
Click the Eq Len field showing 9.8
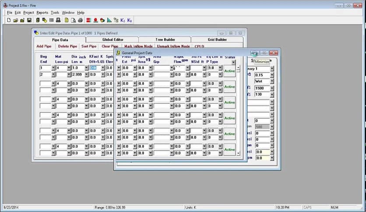[x=213, y=68]
